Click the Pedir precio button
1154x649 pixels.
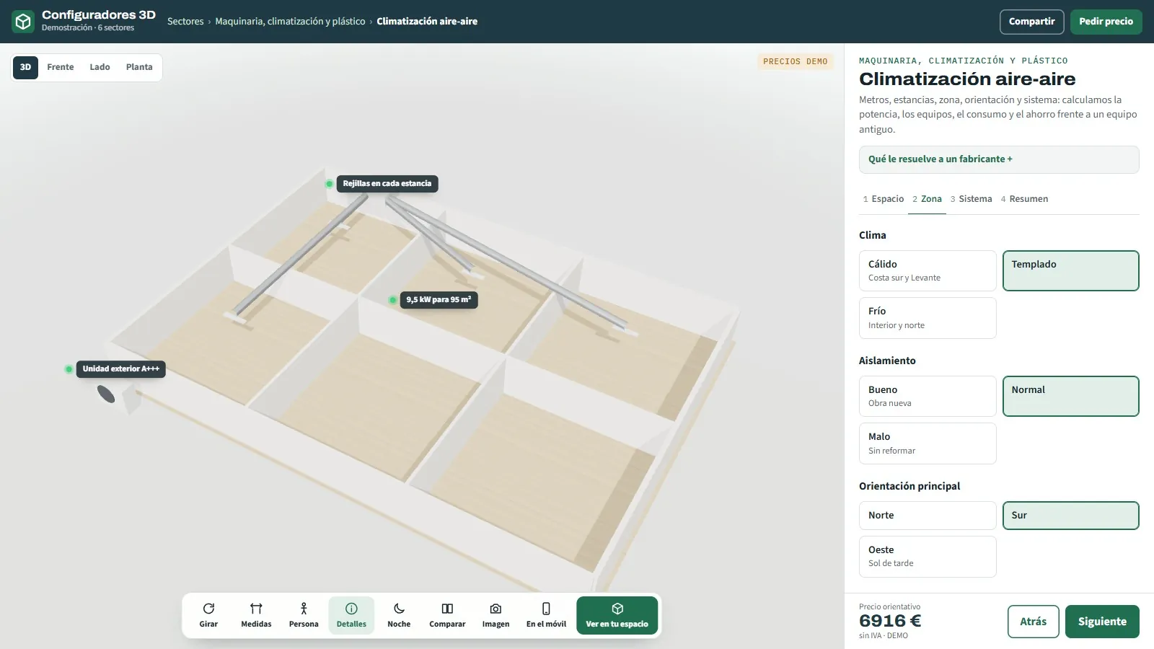1106,22
